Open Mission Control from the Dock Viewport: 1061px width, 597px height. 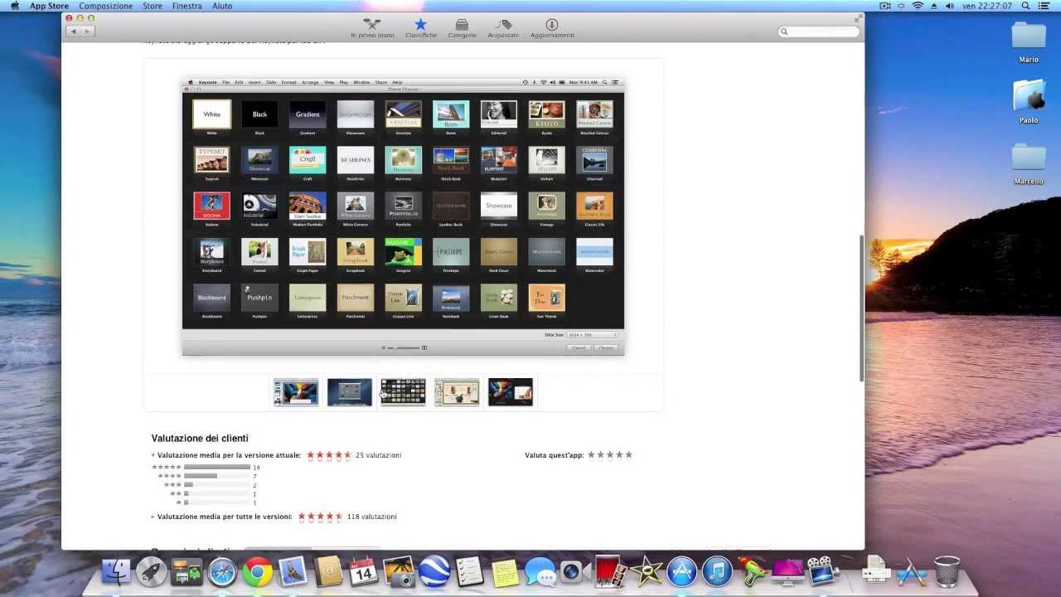(x=187, y=572)
